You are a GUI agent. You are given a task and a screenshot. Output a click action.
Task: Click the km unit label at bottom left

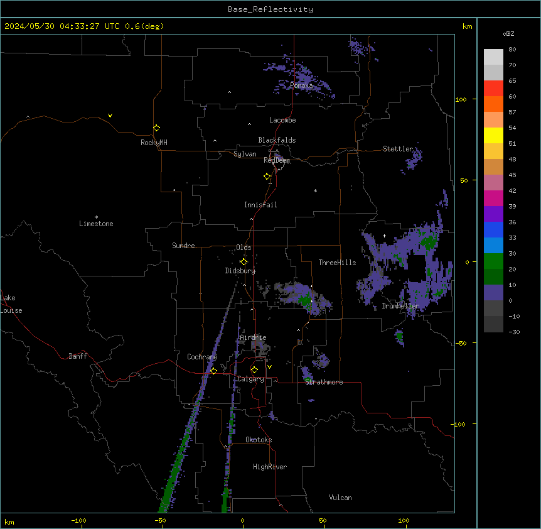(9, 522)
